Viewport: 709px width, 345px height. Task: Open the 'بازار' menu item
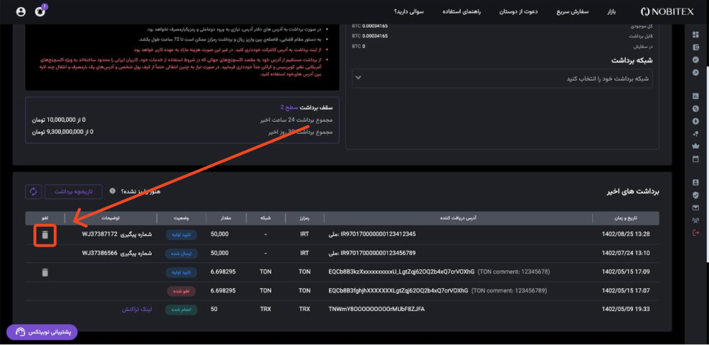(611, 12)
